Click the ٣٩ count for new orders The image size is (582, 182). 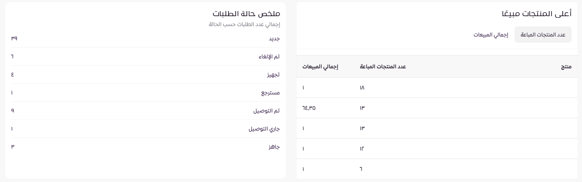tap(14, 39)
